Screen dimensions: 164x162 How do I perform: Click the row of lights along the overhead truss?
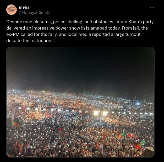84,111
